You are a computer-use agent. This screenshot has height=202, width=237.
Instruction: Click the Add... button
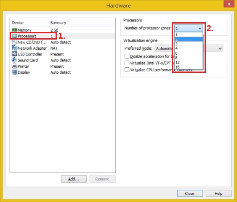74,179
